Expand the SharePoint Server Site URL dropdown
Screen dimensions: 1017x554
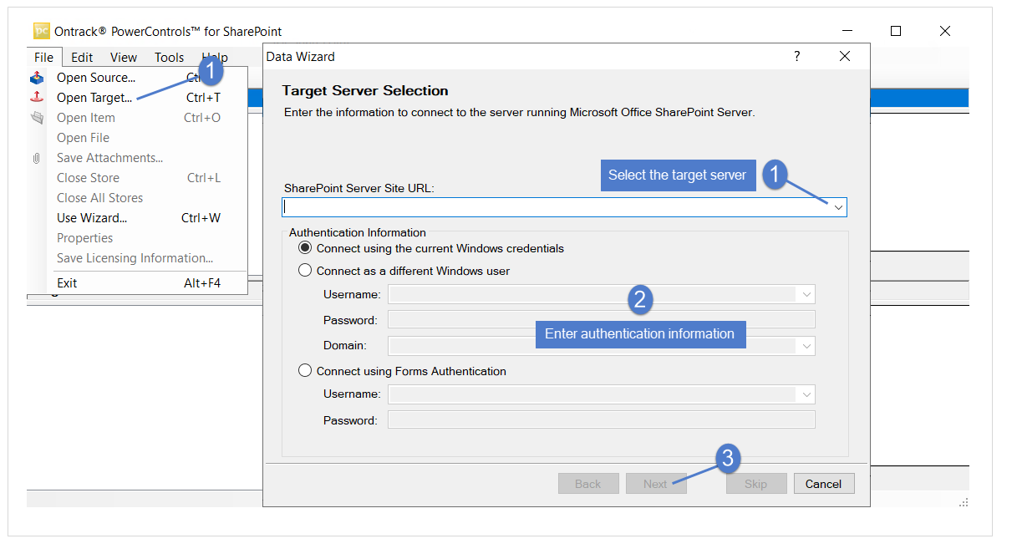click(838, 207)
